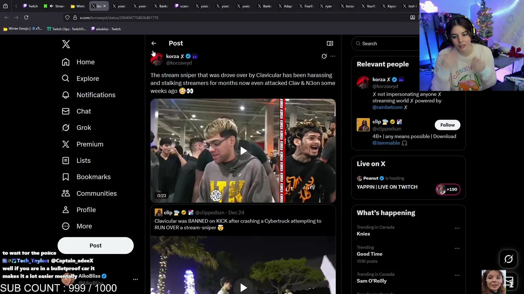Click the browser back arrow
The height and width of the screenshot is (294, 524).
(7, 18)
